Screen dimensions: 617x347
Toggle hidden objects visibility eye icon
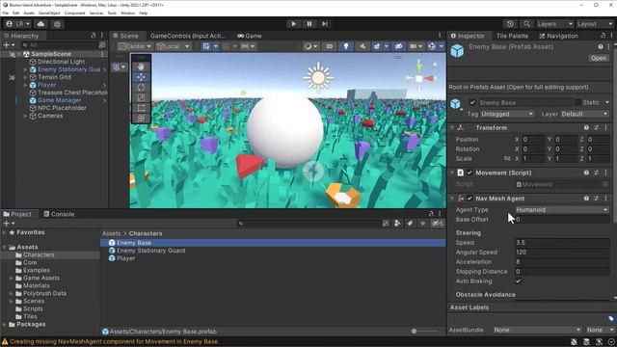pyautogui.click(x=398, y=46)
